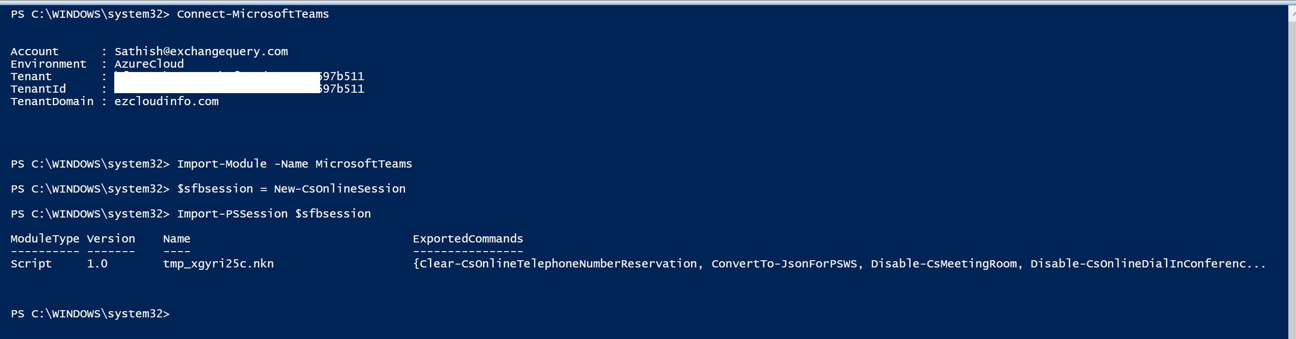1296x339 pixels.
Task: Click the TenantId field label
Action: 38,89
